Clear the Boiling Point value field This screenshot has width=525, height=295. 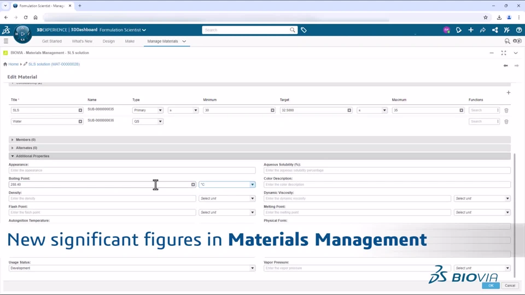tap(193, 185)
